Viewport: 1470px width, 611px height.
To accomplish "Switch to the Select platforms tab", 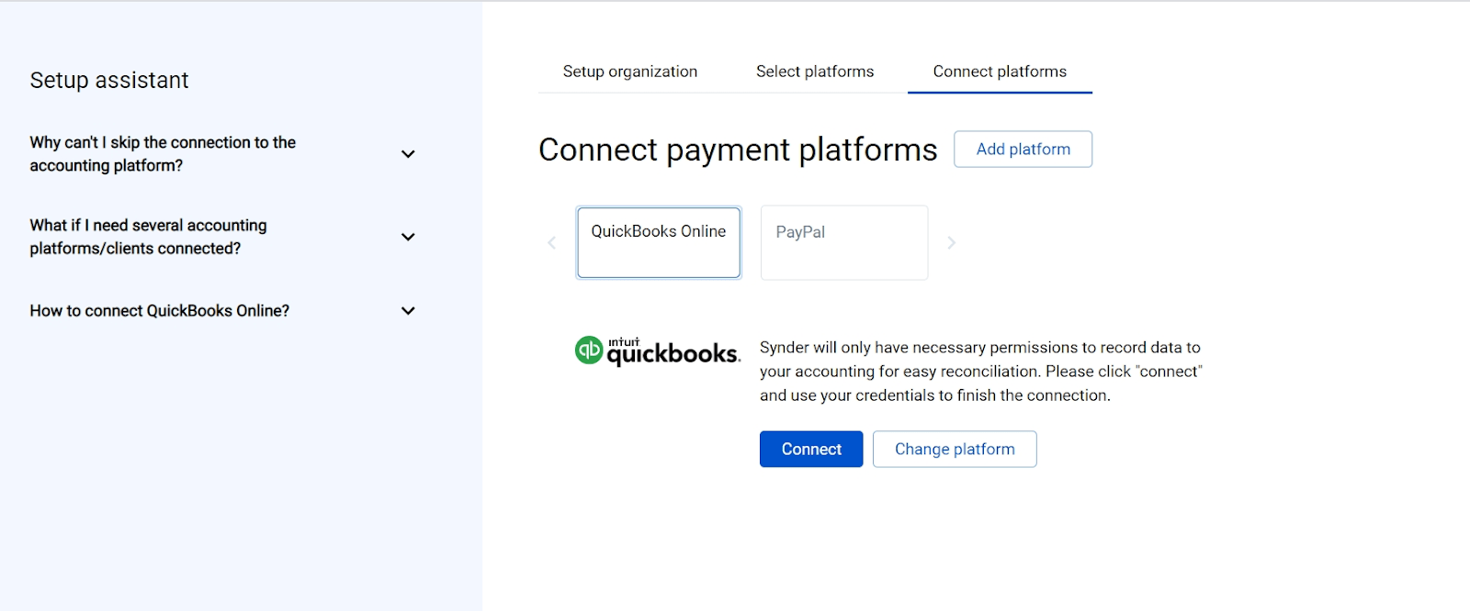I will tap(814, 71).
